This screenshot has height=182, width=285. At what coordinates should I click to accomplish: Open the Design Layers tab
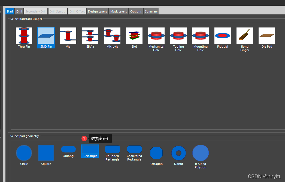[x=98, y=11]
